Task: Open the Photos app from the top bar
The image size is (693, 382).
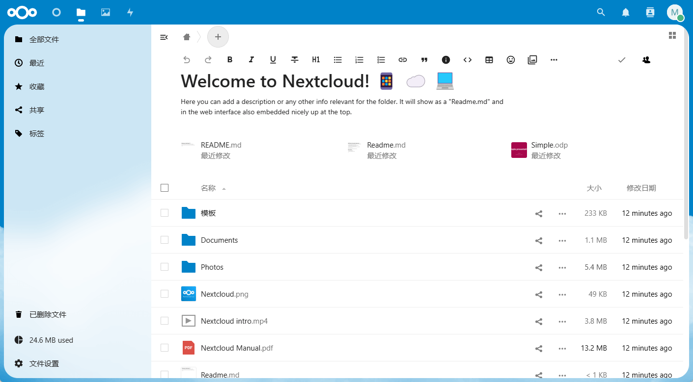Action: coord(105,12)
